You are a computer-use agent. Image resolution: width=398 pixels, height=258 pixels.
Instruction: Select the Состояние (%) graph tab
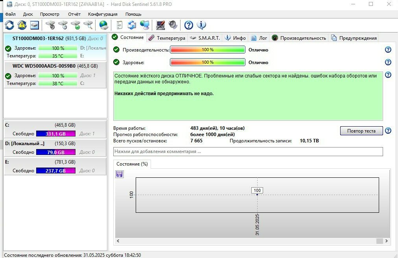132,164
